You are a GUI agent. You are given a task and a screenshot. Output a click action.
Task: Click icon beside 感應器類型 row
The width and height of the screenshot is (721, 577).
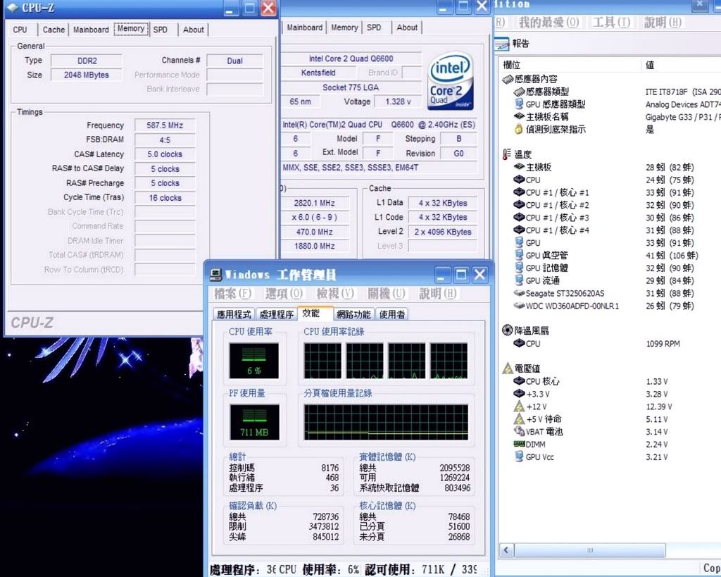[519, 92]
